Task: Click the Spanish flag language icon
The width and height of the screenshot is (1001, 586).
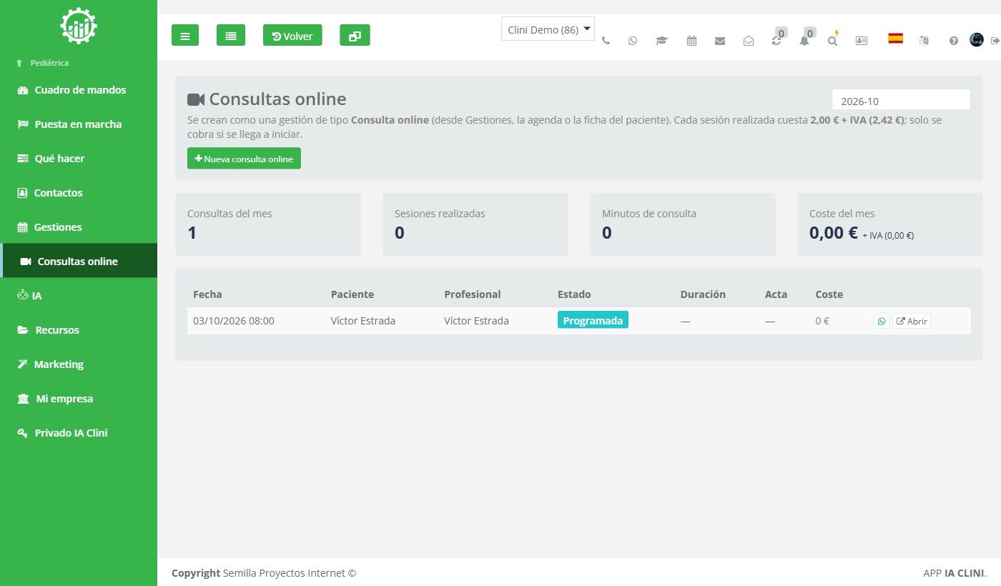Action: coord(895,39)
